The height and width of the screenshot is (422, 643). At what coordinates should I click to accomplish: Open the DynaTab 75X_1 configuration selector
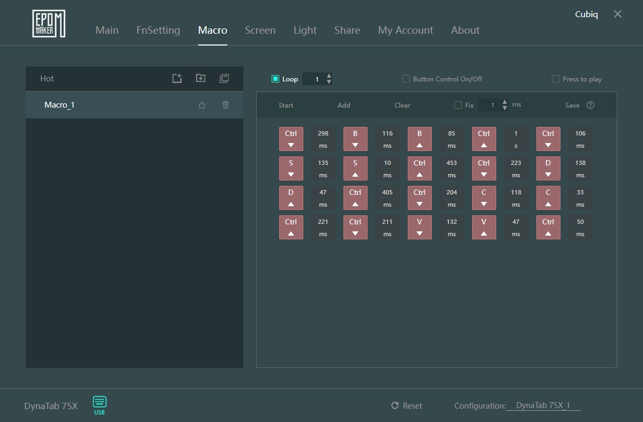coord(543,405)
